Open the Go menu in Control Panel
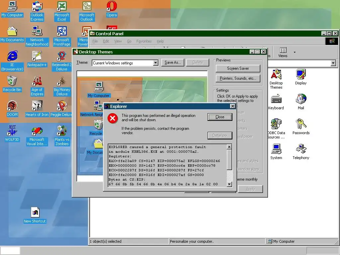This screenshot has width=340, height=255. 129,41
